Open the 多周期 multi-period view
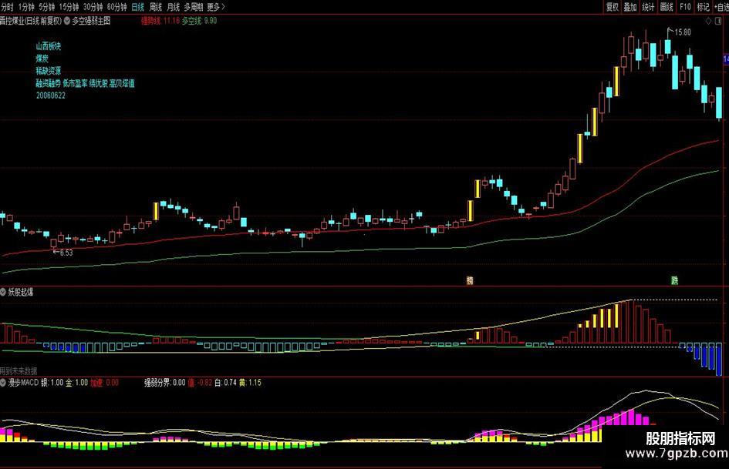The width and height of the screenshot is (729, 469). [x=194, y=7]
